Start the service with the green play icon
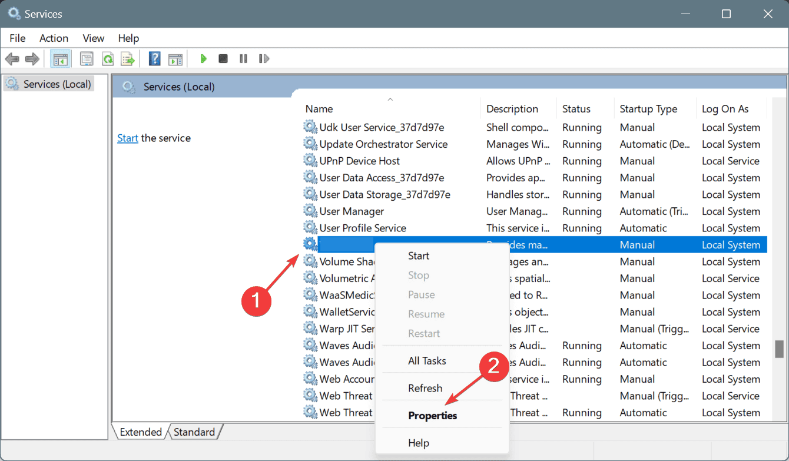 point(203,59)
